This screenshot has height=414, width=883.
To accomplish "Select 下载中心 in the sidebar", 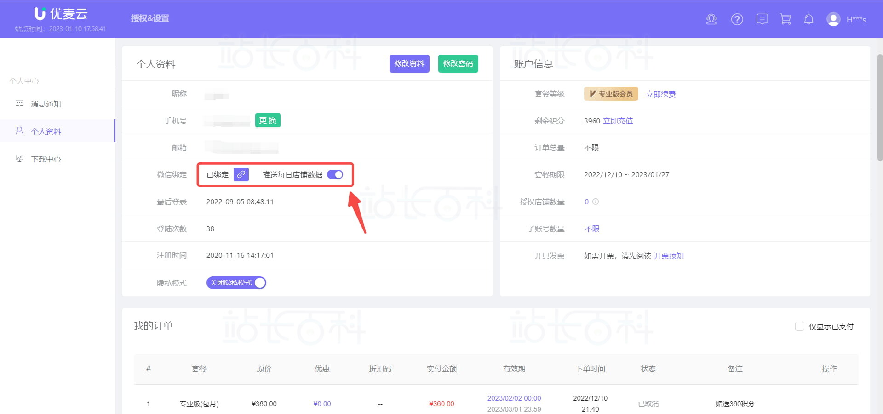I will (46, 159).
